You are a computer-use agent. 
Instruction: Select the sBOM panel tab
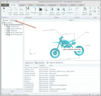[6, 20]
